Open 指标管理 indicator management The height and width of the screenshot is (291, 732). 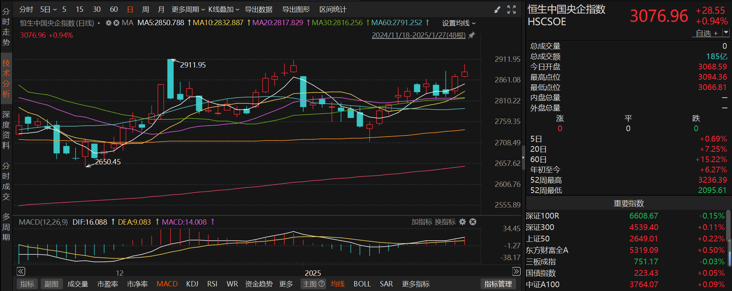coord(498,284)
